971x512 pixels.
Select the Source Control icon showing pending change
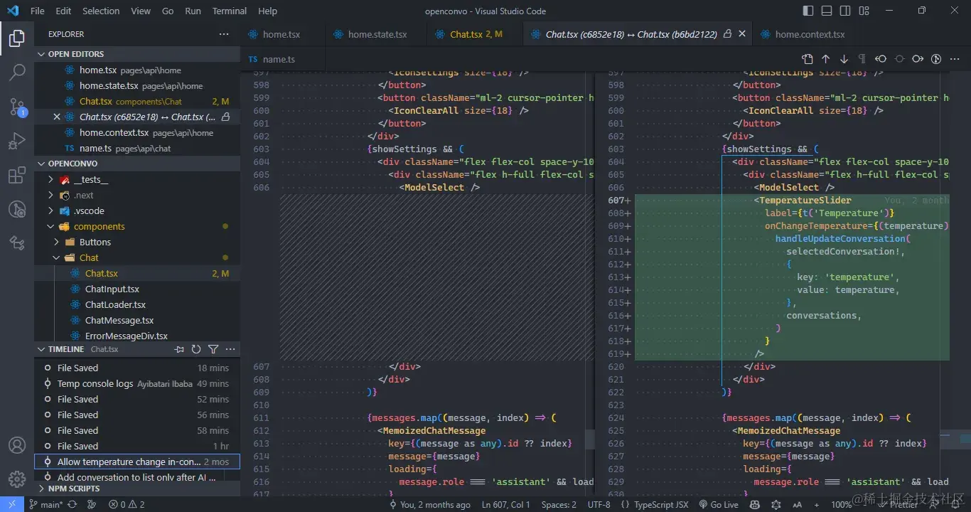[17, 107]
